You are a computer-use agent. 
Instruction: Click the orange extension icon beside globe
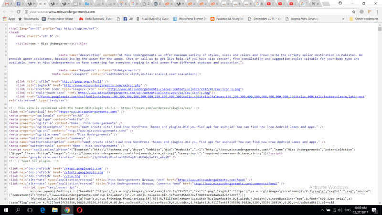point(370,11)
